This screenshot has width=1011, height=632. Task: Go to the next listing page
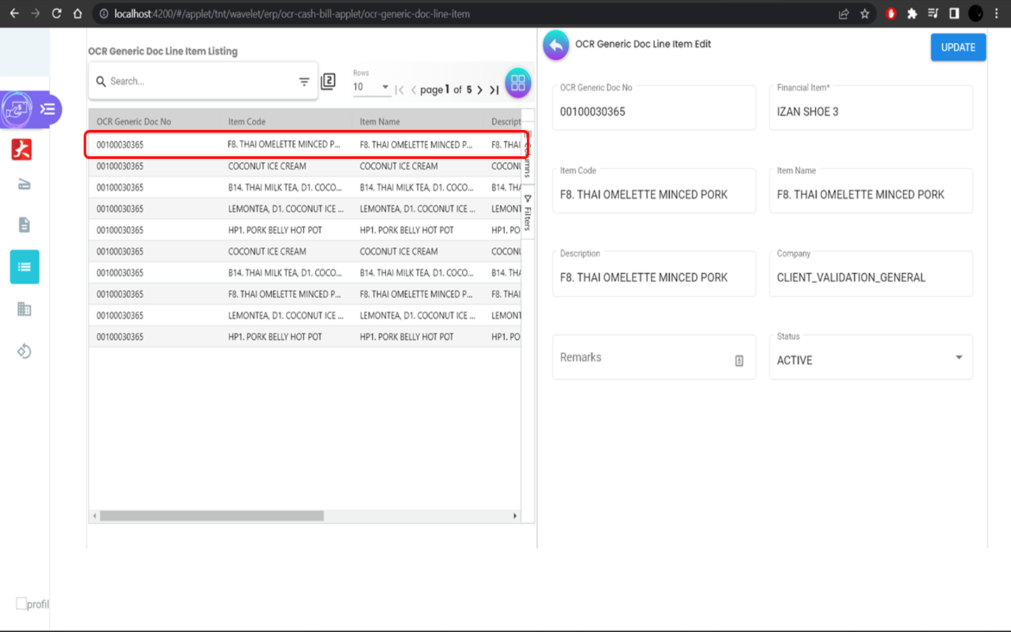tap(480, 90)
